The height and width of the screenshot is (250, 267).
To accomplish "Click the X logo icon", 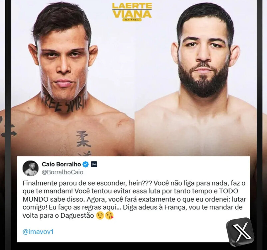I will [240, 232].
